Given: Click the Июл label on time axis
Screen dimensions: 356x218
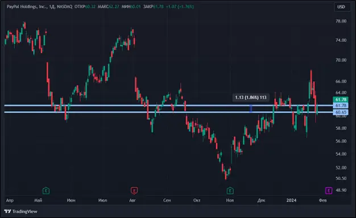Looking at the screenshot, I should pyautogui.click(x=102, y=200).
